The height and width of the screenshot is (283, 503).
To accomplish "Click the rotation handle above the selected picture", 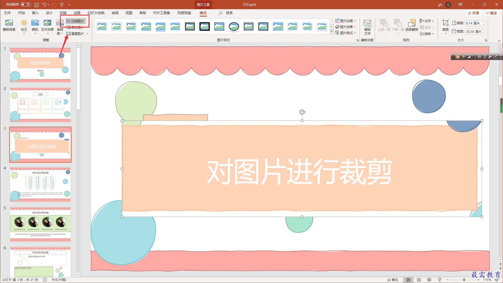I will pyautogui.click(x=302, y=112).
